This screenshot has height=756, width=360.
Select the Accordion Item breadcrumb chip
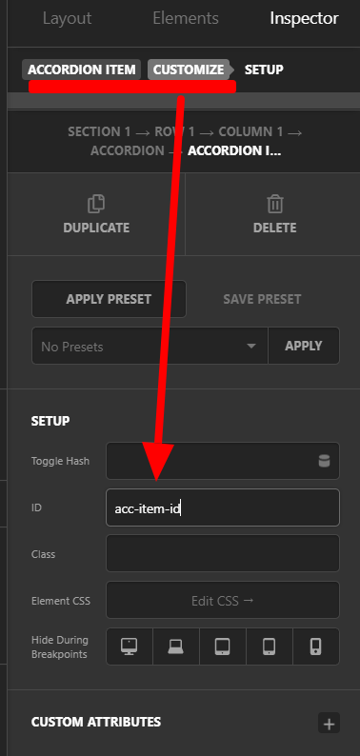82,70
